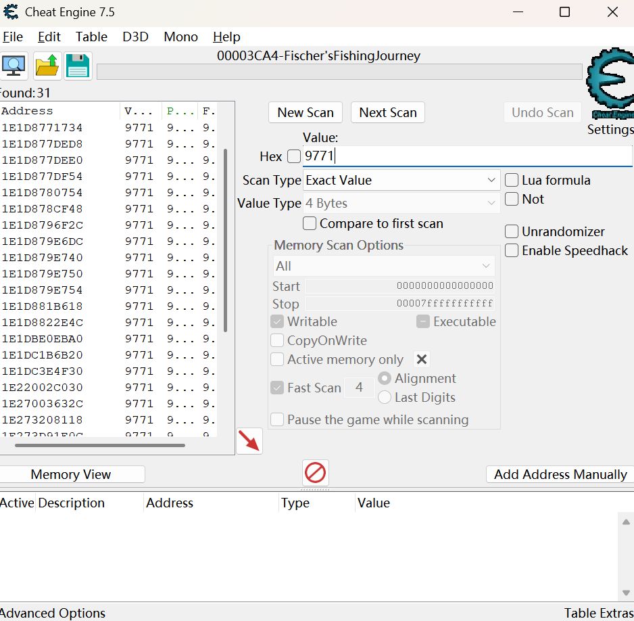Select the Alignment radio button
This screenshot has height=621, width=634.
click(385, 378)
